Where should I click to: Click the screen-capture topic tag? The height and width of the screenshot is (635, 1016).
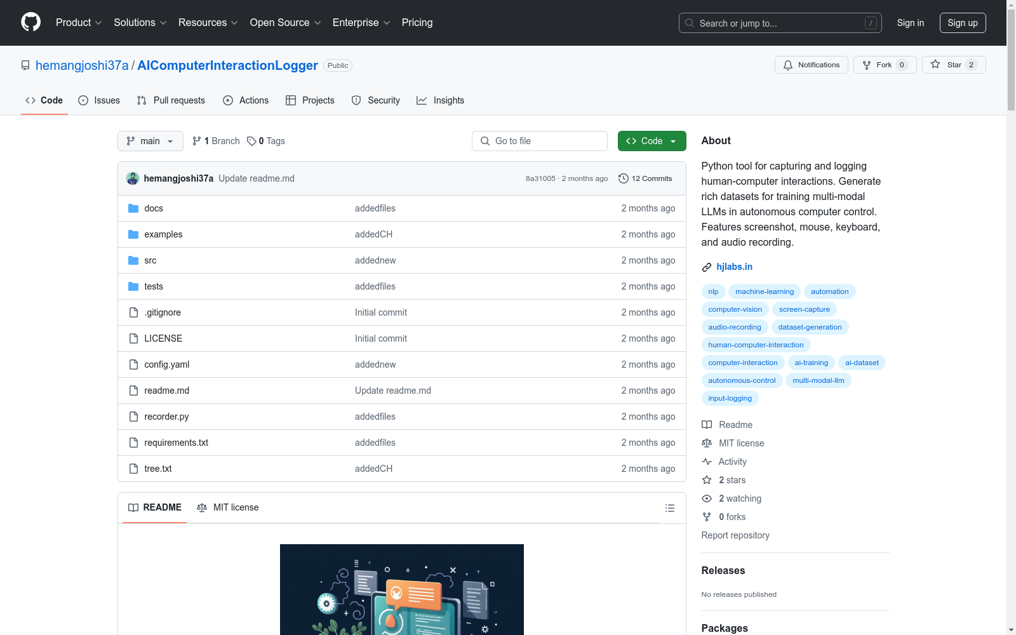coord(805,309)
